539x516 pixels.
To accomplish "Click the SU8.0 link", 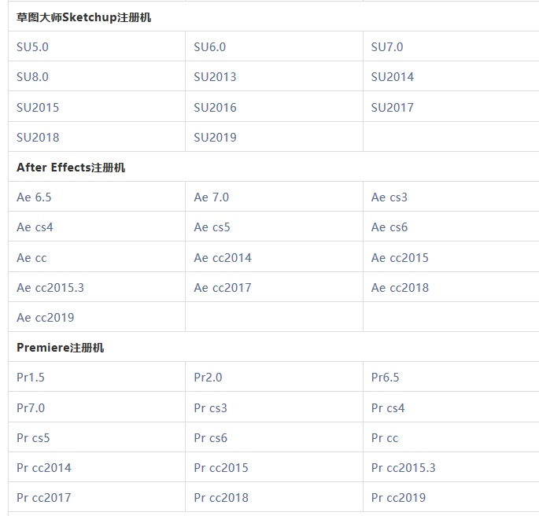I will pos(32,77).
